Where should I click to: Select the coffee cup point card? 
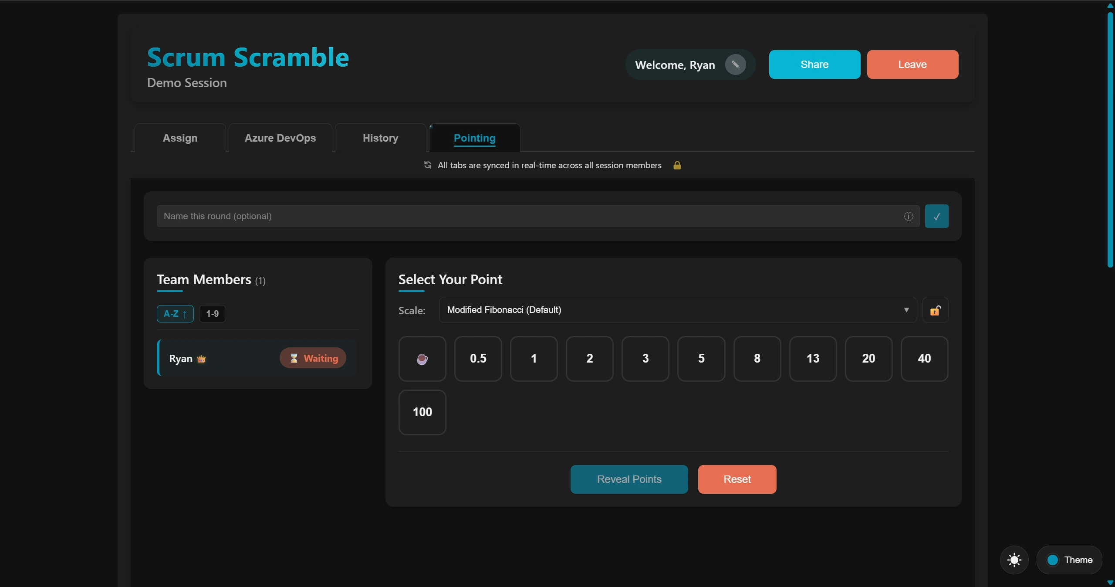point(422,358)
